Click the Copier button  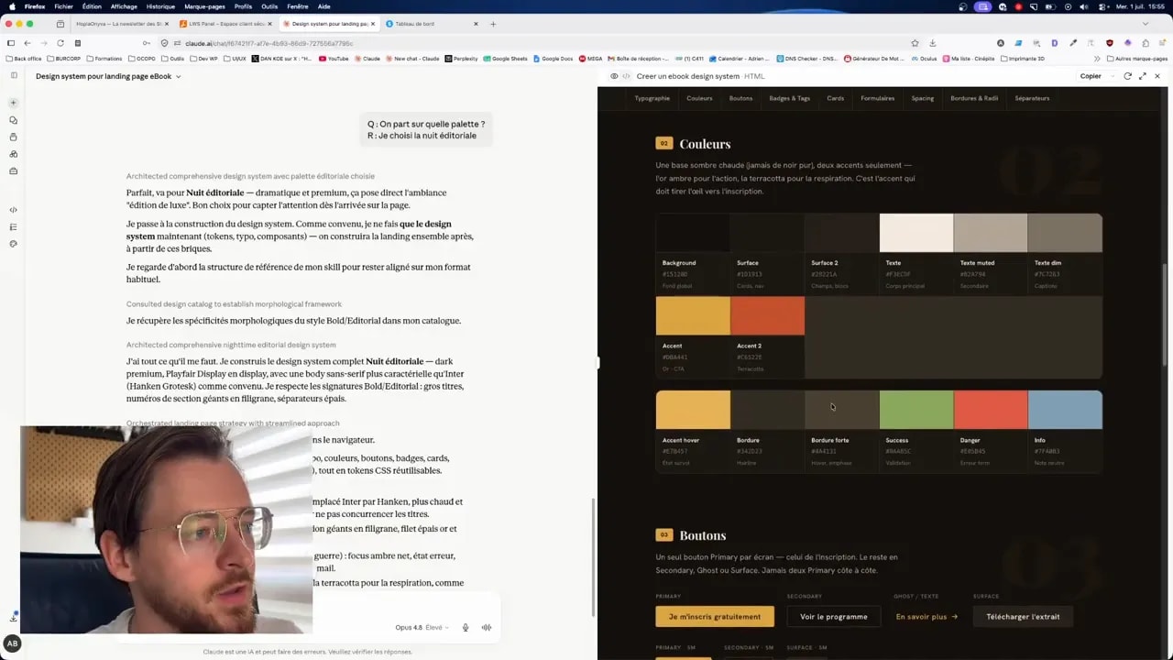1091,76
